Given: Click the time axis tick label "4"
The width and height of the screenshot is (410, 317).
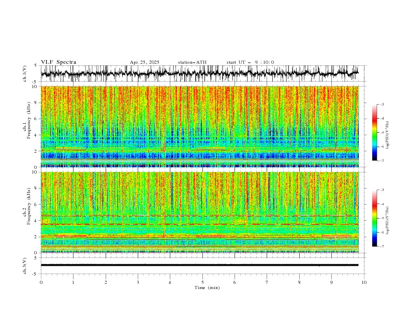Looking at the screenshot, I should coord(170,282).
